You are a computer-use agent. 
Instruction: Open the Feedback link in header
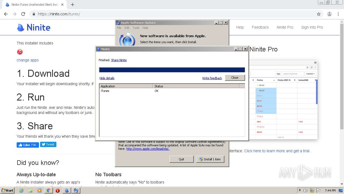coord(260,27)
